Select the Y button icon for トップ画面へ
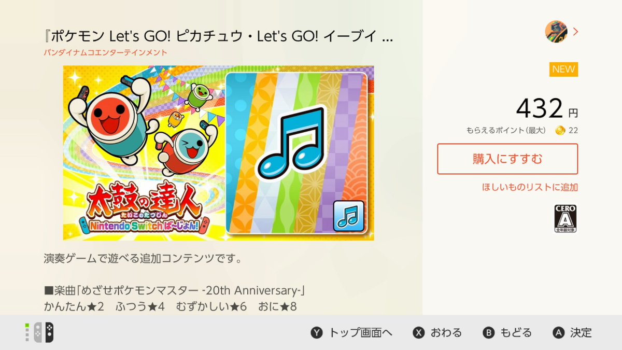The width and height of the screenshot is (622, 350). pyautogui.click(x=317, y=333)
